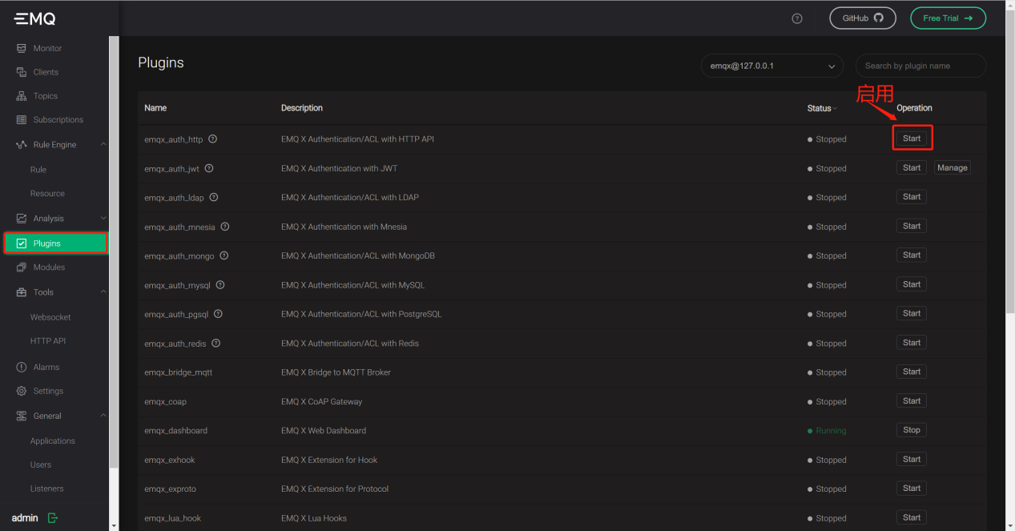The image size is (1015, 531).
Task: Go to the Resource submenu item
Action: [47, 193]
